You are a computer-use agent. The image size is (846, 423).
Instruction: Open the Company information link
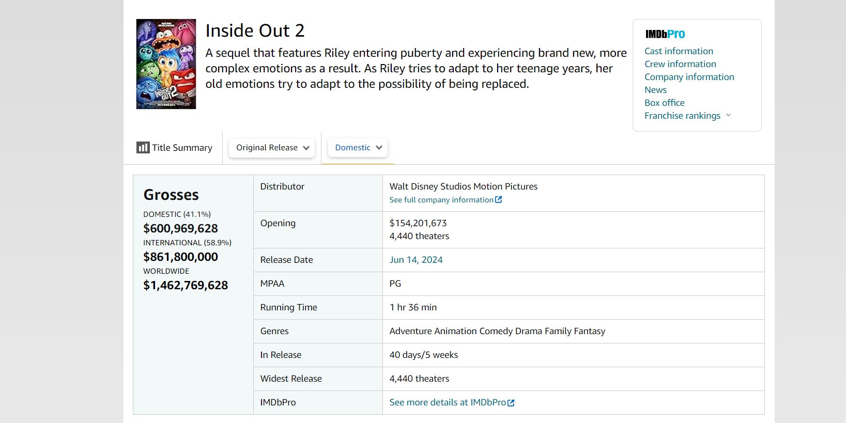point(689,77)
